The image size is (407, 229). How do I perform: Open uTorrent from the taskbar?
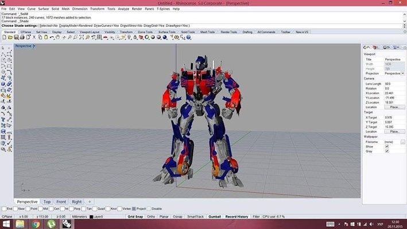[52, 224]
